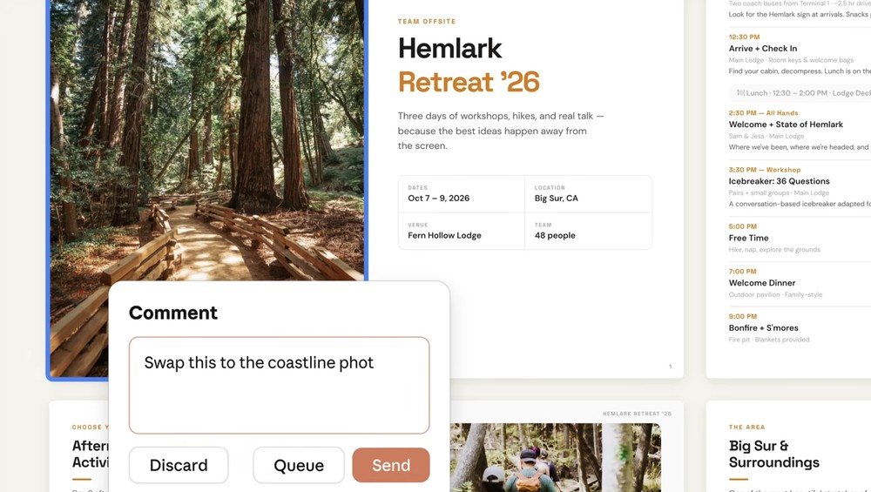Screen dimensions: 871x492
Task: Click the Send button in Comment dialog
Action: click(x=391, y=465)
